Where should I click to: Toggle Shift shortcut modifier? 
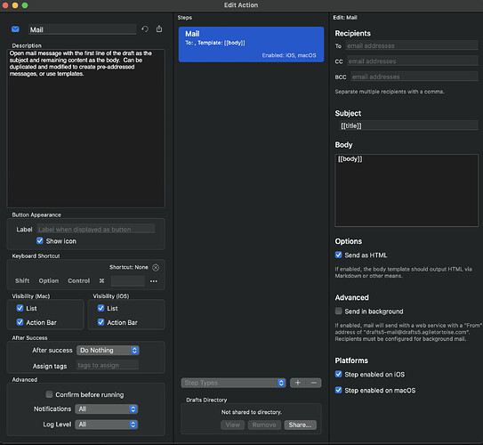click(22, 280)
